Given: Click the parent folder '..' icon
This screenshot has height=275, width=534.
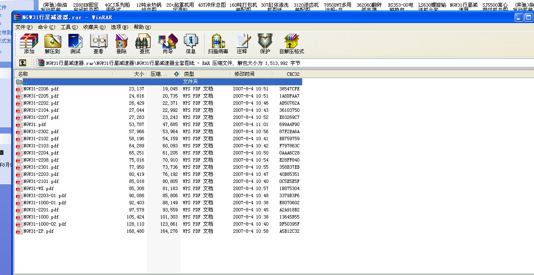Looking at the screenshot, I should [x=19, y=82].
